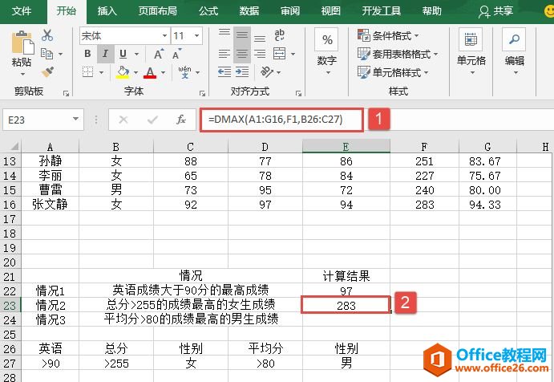The image size is (554, 382).
Task: Click the bottom align icon
Action: (x=260, y=39)
